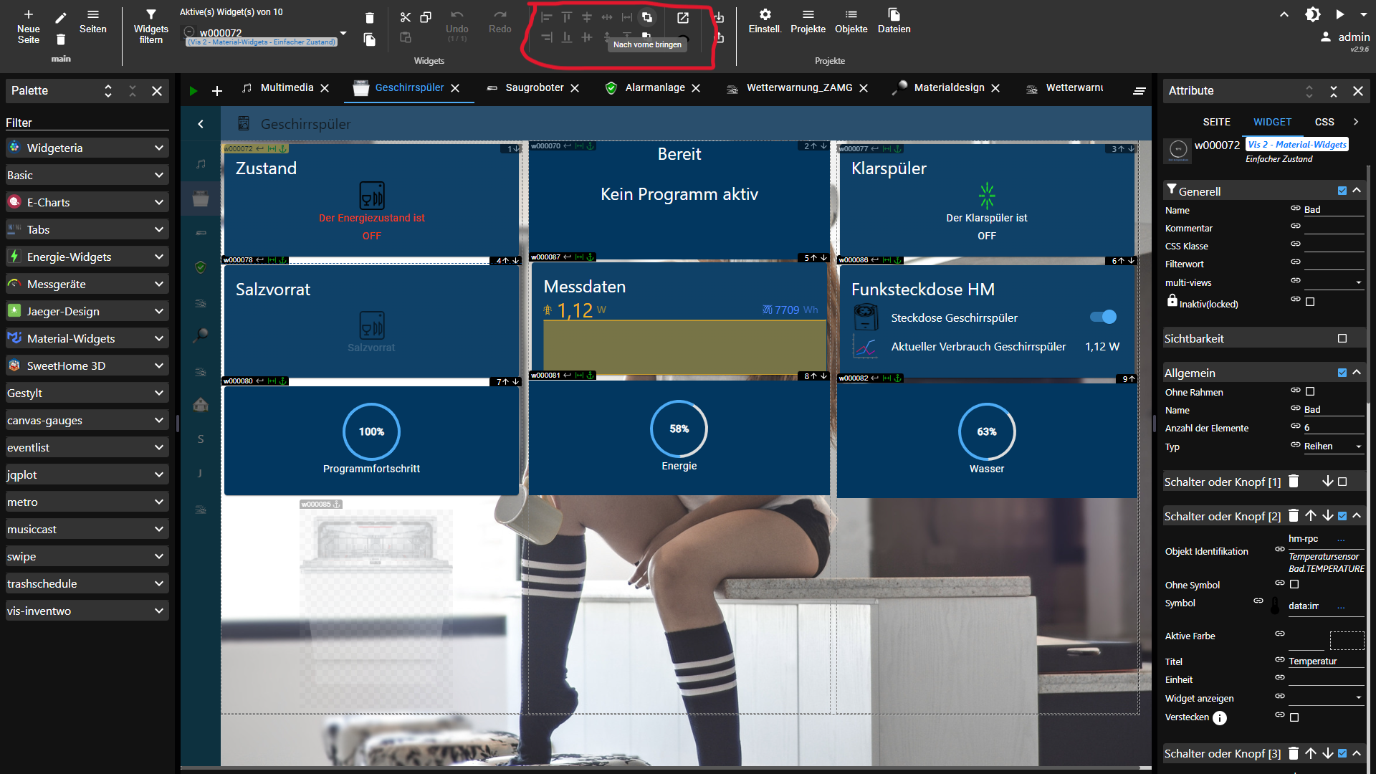
Task: Delete Schalter oder Knopf [1] with its trash icon
Action: pyautogui.click(x=1294, y=482)
